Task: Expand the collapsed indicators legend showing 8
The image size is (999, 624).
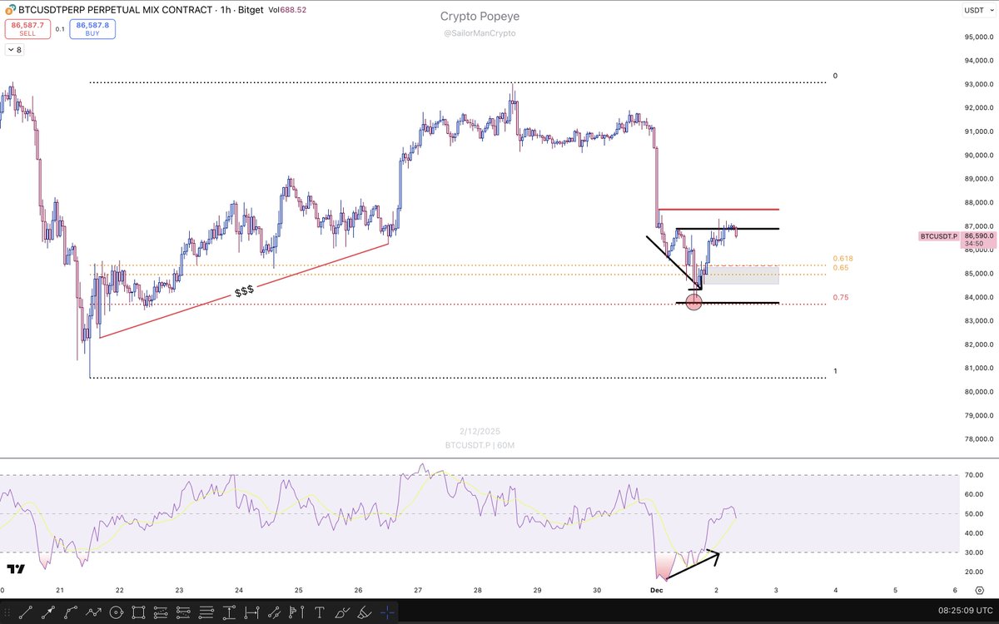Action: (14, 50)
